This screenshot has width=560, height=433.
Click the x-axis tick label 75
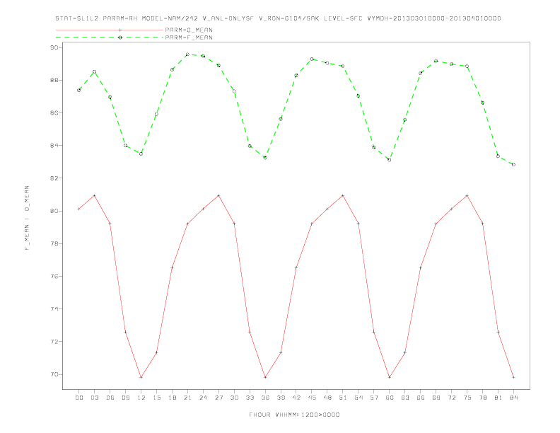(467, 398)
